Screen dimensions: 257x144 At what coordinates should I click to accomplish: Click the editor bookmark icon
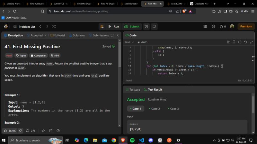click(x=234, y=42)
